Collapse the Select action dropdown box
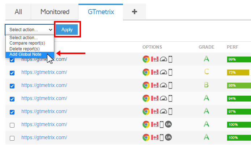Image resolution: width=251 pixels, height=145 pixels. pos(30,30)
